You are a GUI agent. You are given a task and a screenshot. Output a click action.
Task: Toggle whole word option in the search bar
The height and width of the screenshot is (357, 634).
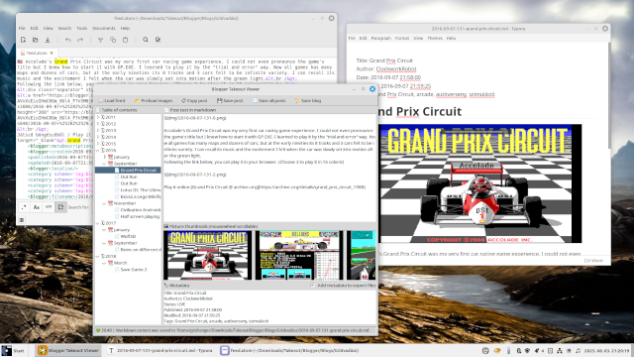[49, 207]
